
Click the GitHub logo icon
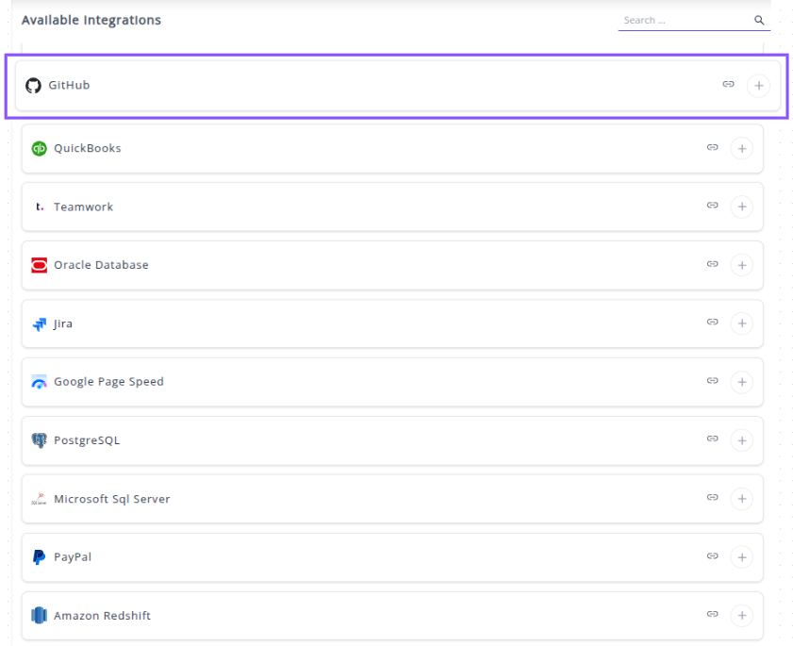click(x=33, y=86)
